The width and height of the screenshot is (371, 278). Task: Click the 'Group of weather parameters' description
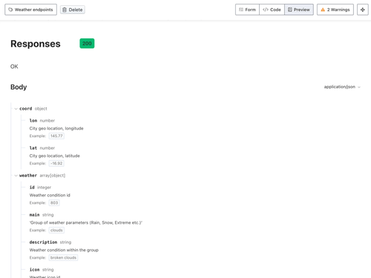86,222
